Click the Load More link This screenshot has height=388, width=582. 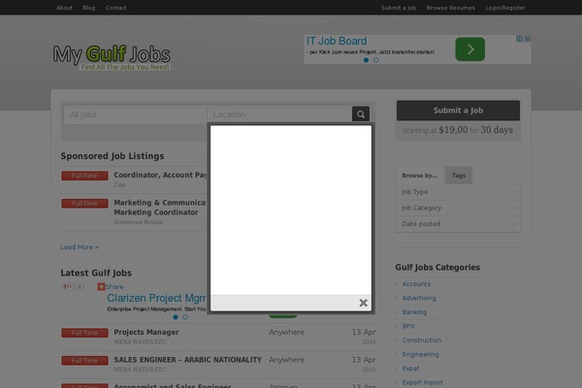tap(80, 247)
